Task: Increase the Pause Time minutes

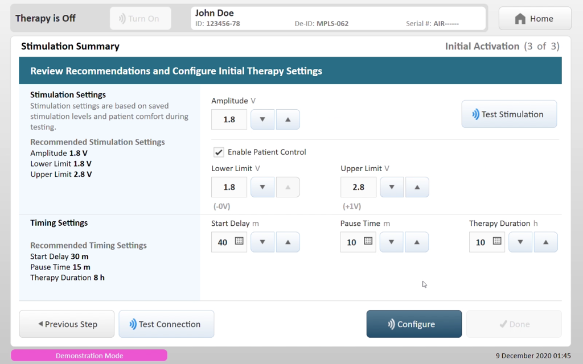Action: click(417, 242)
